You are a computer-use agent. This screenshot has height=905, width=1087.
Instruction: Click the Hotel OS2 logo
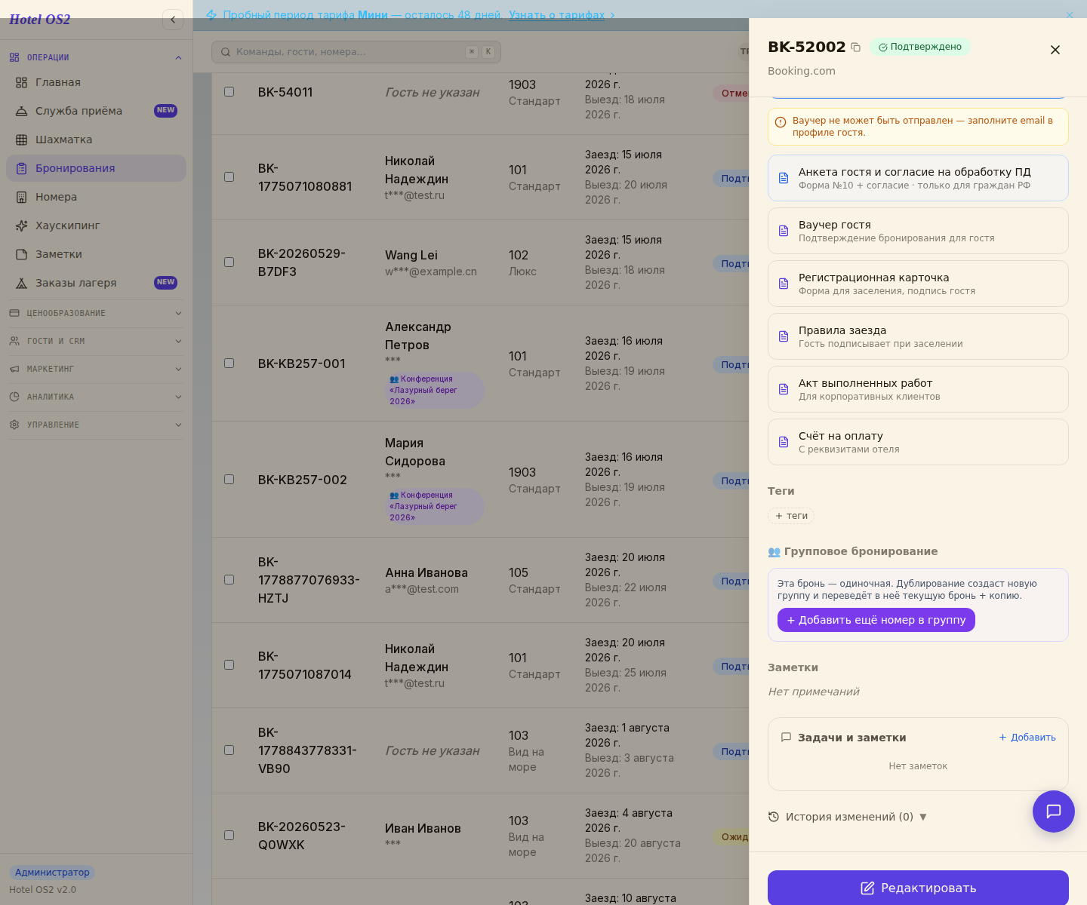(39, 20)
